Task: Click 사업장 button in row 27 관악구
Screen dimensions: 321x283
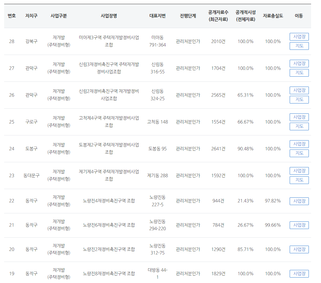Action: click(x=299, y=64)
